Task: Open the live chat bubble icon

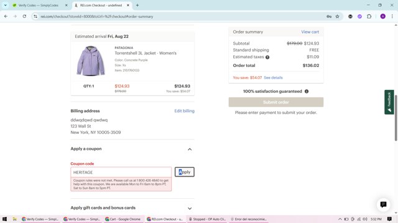Action: pyautogui.click(x=383, y=204)
